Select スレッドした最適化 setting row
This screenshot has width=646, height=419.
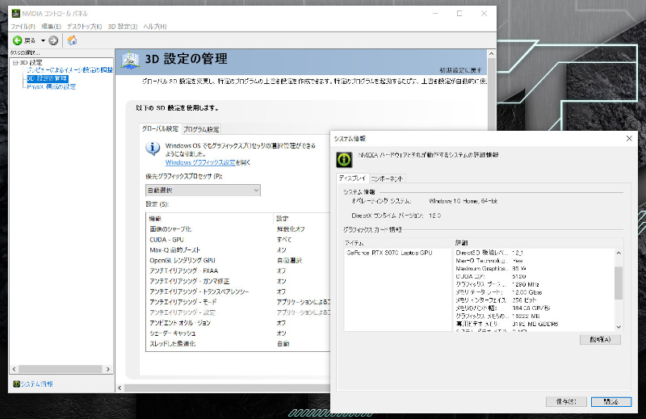[238, 344]
